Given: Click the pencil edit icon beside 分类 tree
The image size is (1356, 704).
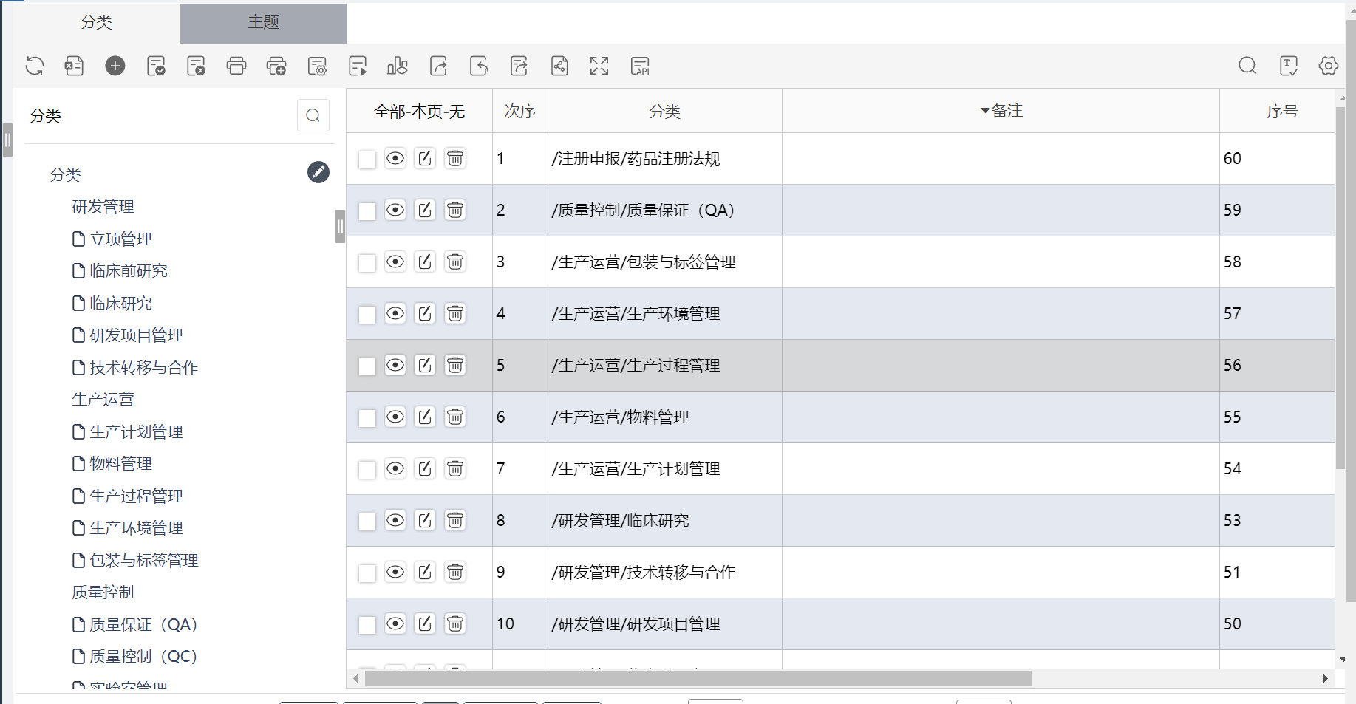Looking at the screenshot, I should (318, 172).
